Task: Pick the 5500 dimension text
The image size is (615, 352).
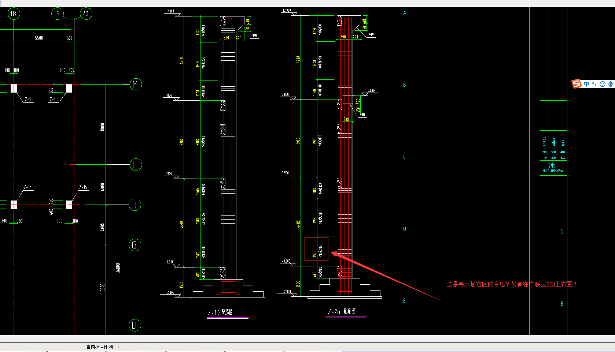Action: pos(39,38)
